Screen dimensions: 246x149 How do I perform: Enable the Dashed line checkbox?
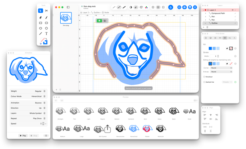tap(204, 82)
